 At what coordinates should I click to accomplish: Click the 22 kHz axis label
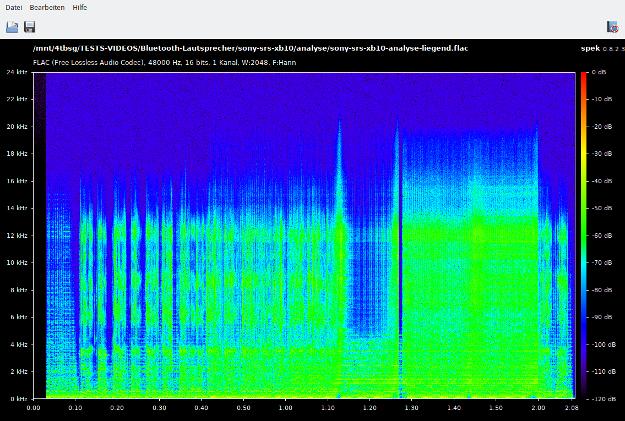pyautogui.click(x=17, y=99)
